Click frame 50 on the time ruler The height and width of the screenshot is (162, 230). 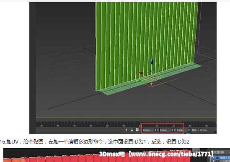(91, 125)
